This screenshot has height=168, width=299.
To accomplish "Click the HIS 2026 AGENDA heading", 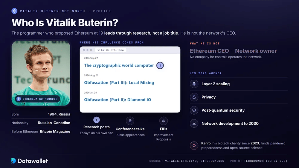I will (x=206, y=73).
